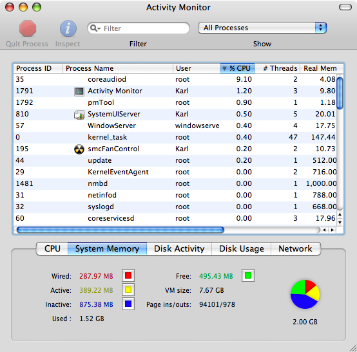Click the magnifying glass in the Filter field
Screen dimensions: 357x352
[x=94, y=28]
